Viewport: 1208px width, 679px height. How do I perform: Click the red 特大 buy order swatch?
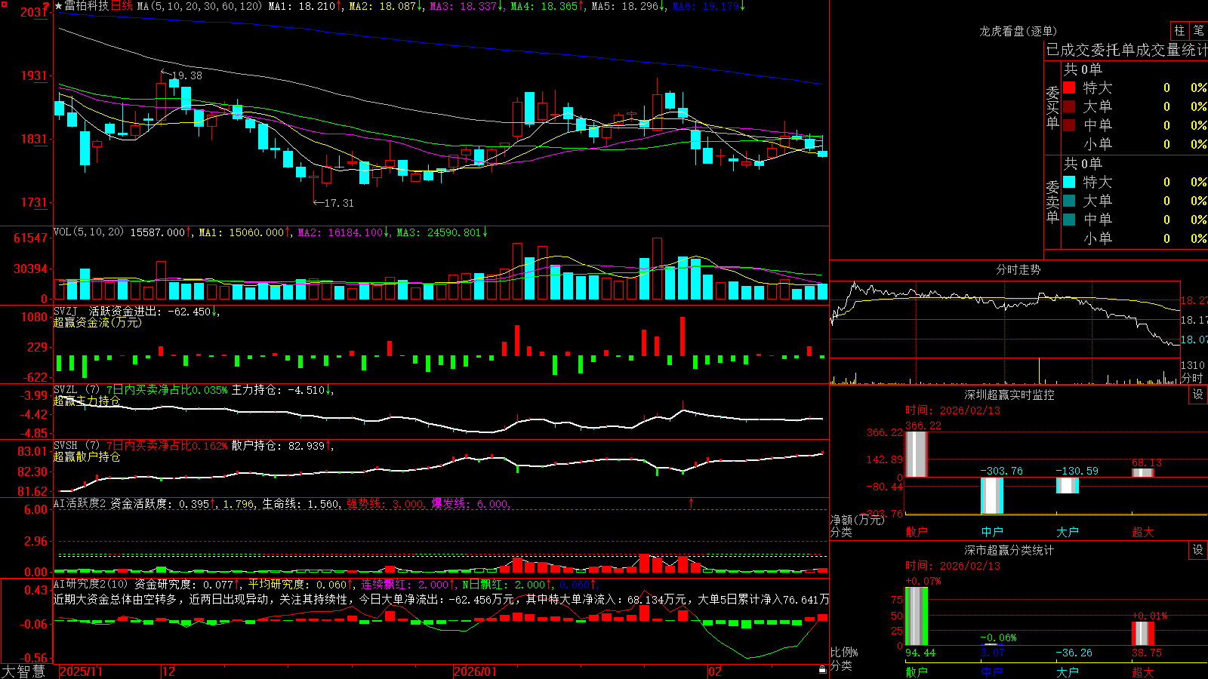[1069, 88]
